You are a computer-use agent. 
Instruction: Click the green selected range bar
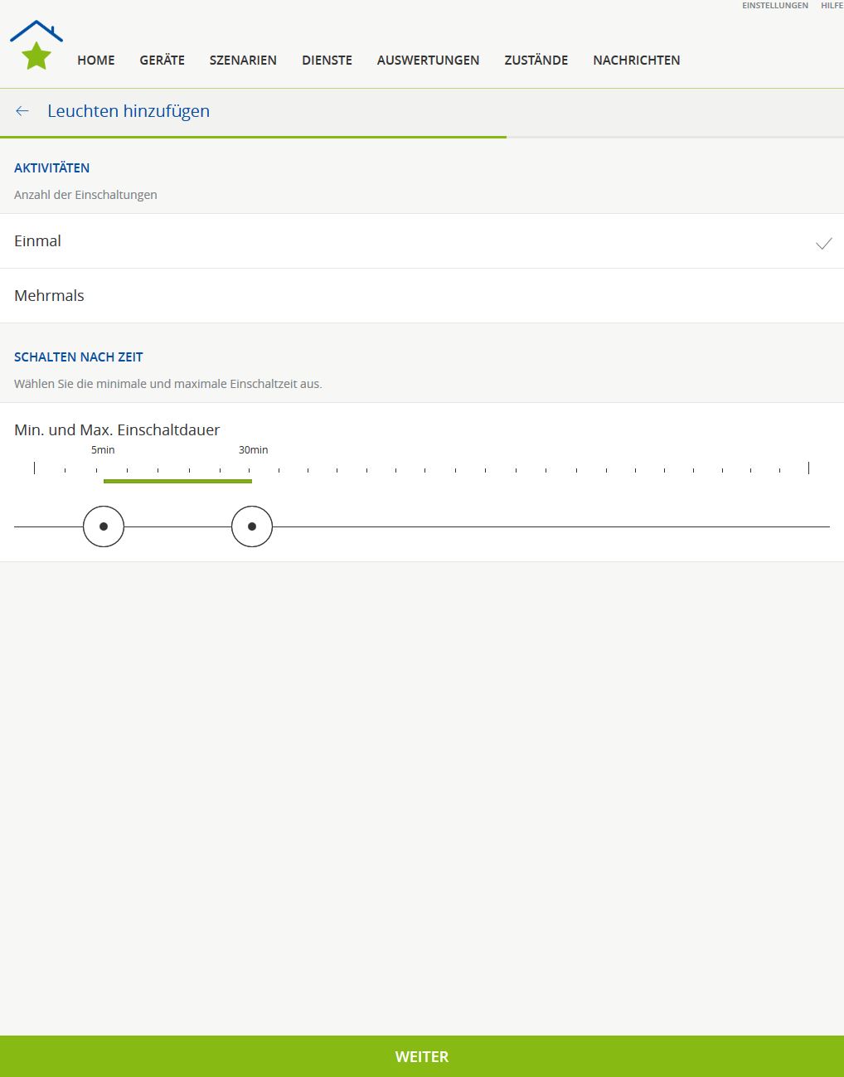[x=177, y=481]
